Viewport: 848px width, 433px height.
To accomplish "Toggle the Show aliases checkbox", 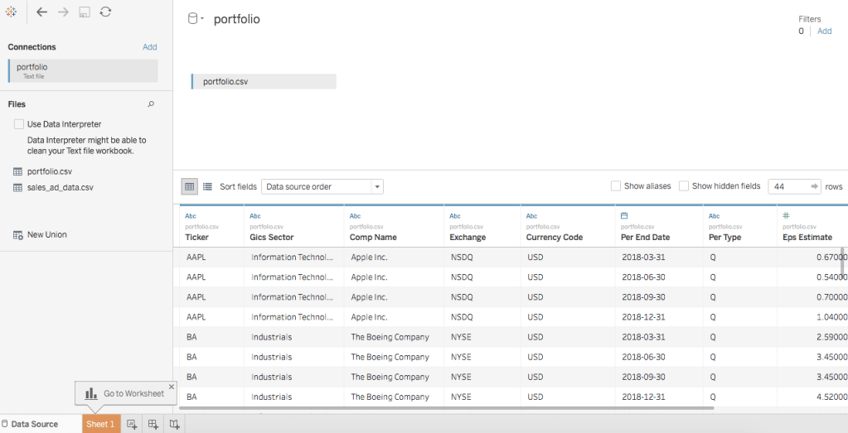I will 615,186.
